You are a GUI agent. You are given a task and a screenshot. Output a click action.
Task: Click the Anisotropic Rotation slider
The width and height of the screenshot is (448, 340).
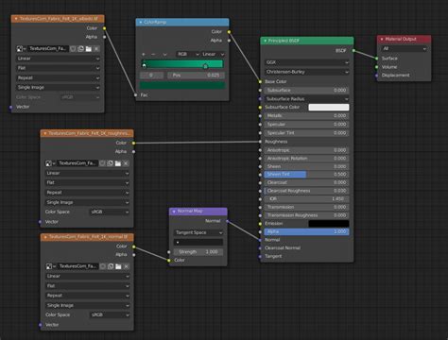(306, 159)
